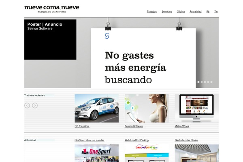Click the Gastrotiendas Olivier interior image
243x162 pixels.
click(x=197, y=153)
